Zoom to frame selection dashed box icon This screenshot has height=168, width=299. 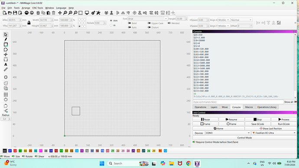[81, 13]
